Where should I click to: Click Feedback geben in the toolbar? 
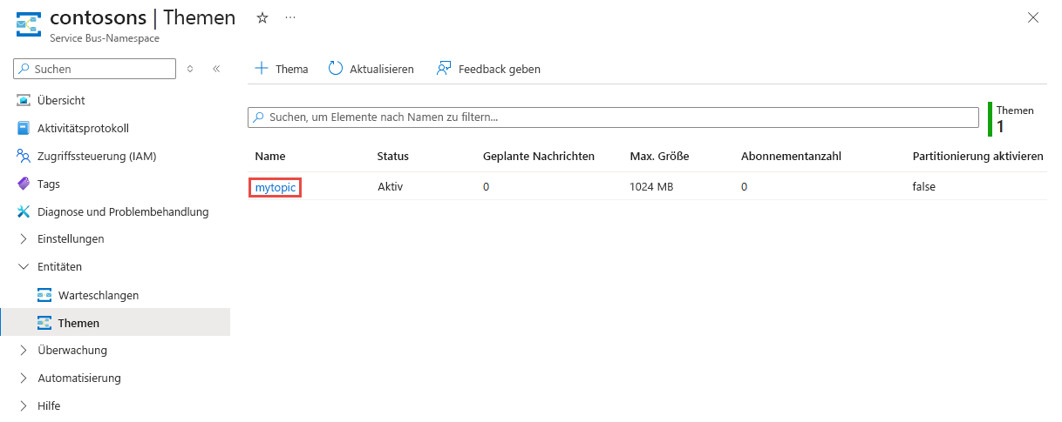point(488,69)
